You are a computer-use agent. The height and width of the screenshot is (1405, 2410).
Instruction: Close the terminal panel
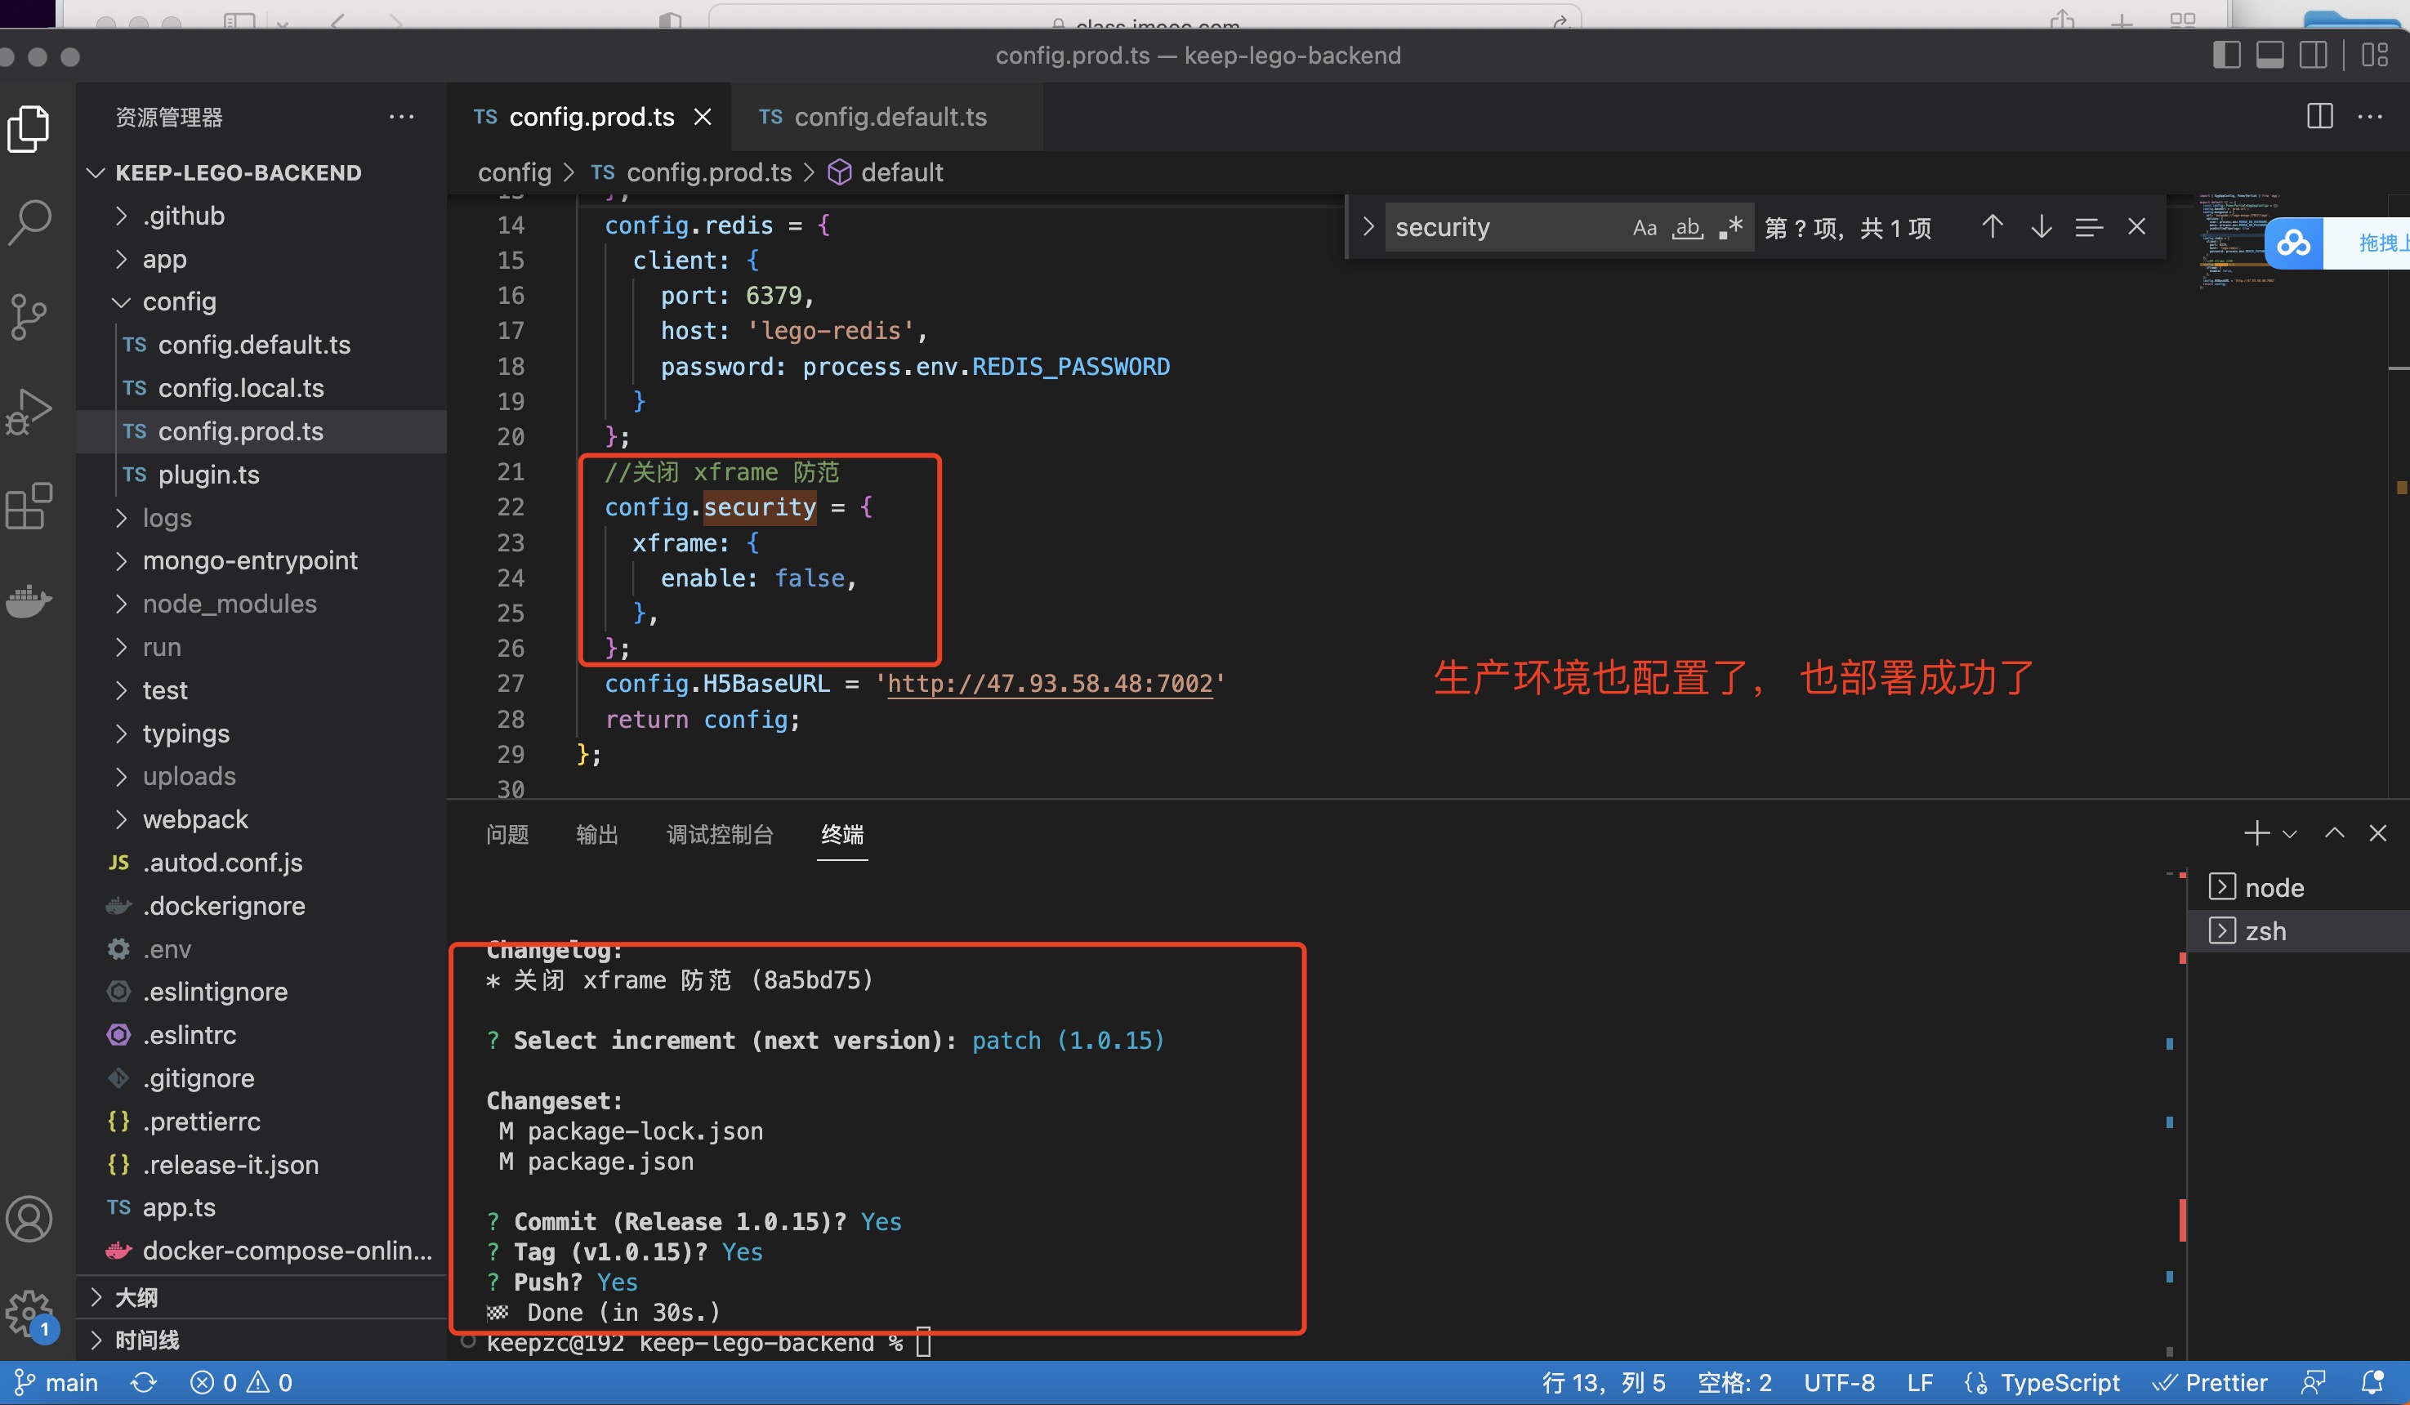pyautogui.click(x=2377, y=833)
